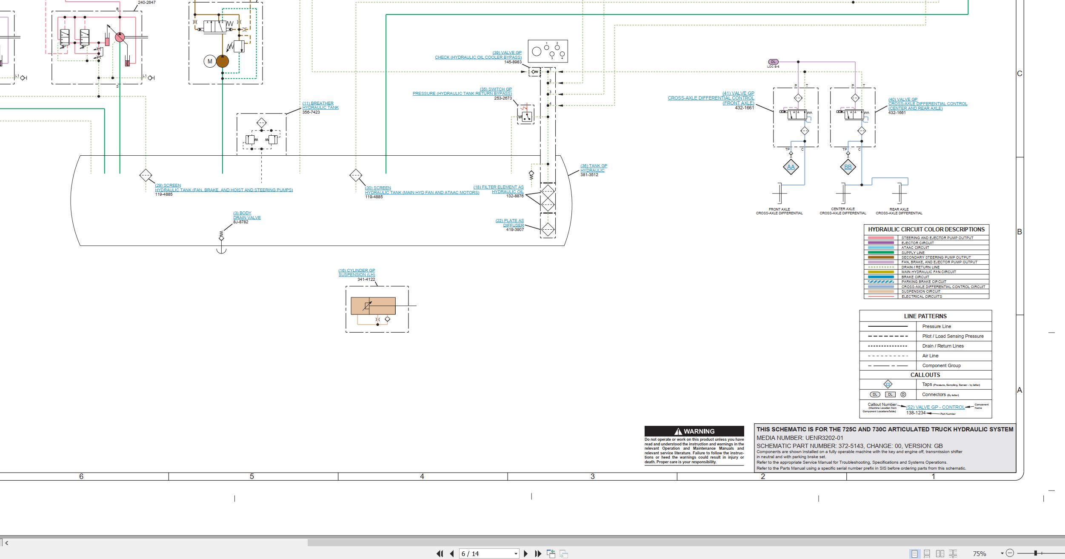The height and width of the screenshot is (559, 1065).
Task: Click the rear axle cross-axle differential symbol
Action: click(x=899, y=194)
